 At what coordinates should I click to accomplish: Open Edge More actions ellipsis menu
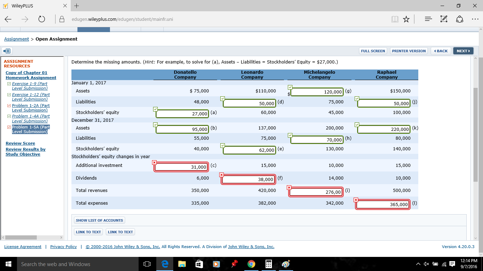475,19
